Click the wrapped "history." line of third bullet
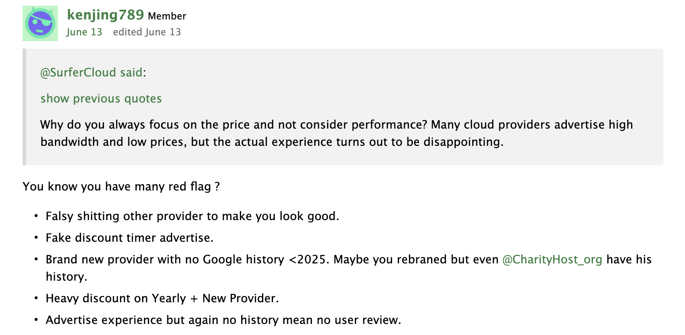 (66, 277)
